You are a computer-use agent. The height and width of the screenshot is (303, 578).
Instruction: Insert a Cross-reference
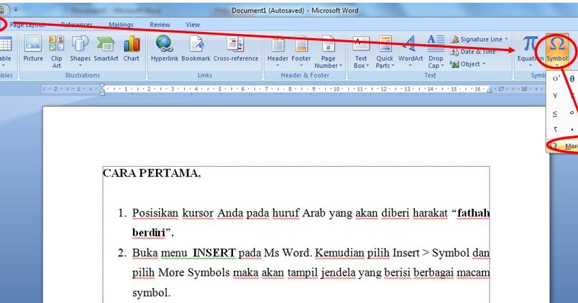pos(236,49)
